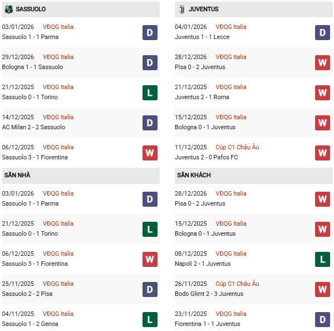Click the D badge for Fiorentina 1-1 Juventus
Image resolution: width=334 pixels, height=331 pixels.
tap(322, 319)
